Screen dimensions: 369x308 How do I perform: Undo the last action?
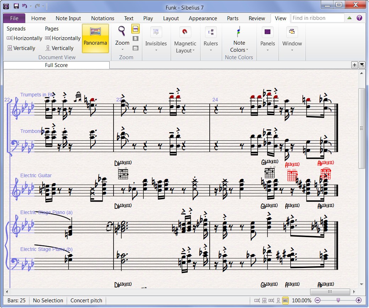pyautogui.click(x=24, y=6)
